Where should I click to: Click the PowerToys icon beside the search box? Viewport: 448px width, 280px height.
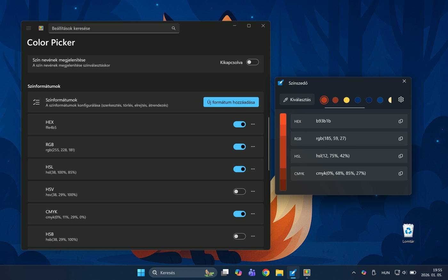pos(41,28)
